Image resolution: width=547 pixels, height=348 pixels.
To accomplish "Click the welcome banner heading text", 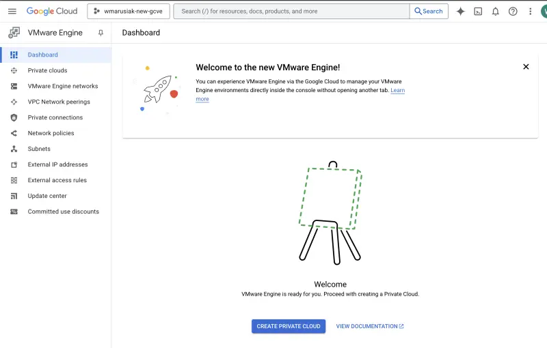I will point(267,67).
